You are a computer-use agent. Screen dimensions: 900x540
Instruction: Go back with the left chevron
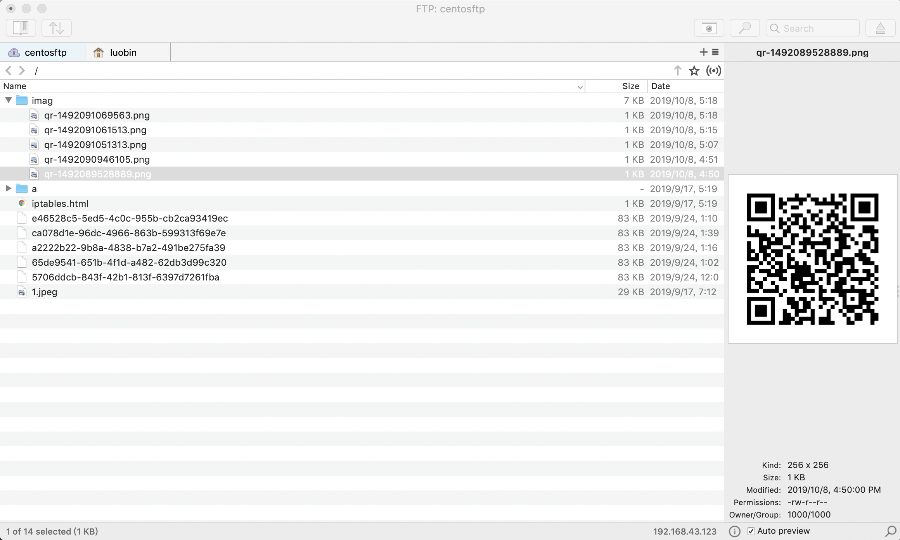tap(9, 71)
